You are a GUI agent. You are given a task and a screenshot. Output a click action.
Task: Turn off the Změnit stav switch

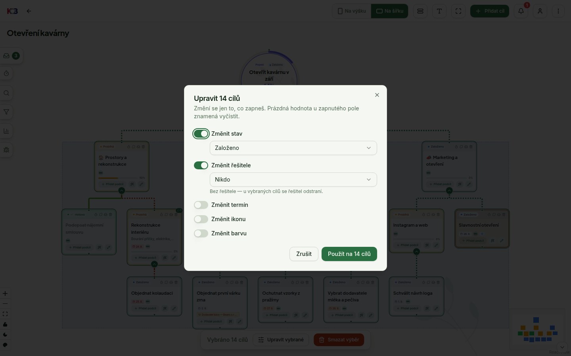[201, 134]
